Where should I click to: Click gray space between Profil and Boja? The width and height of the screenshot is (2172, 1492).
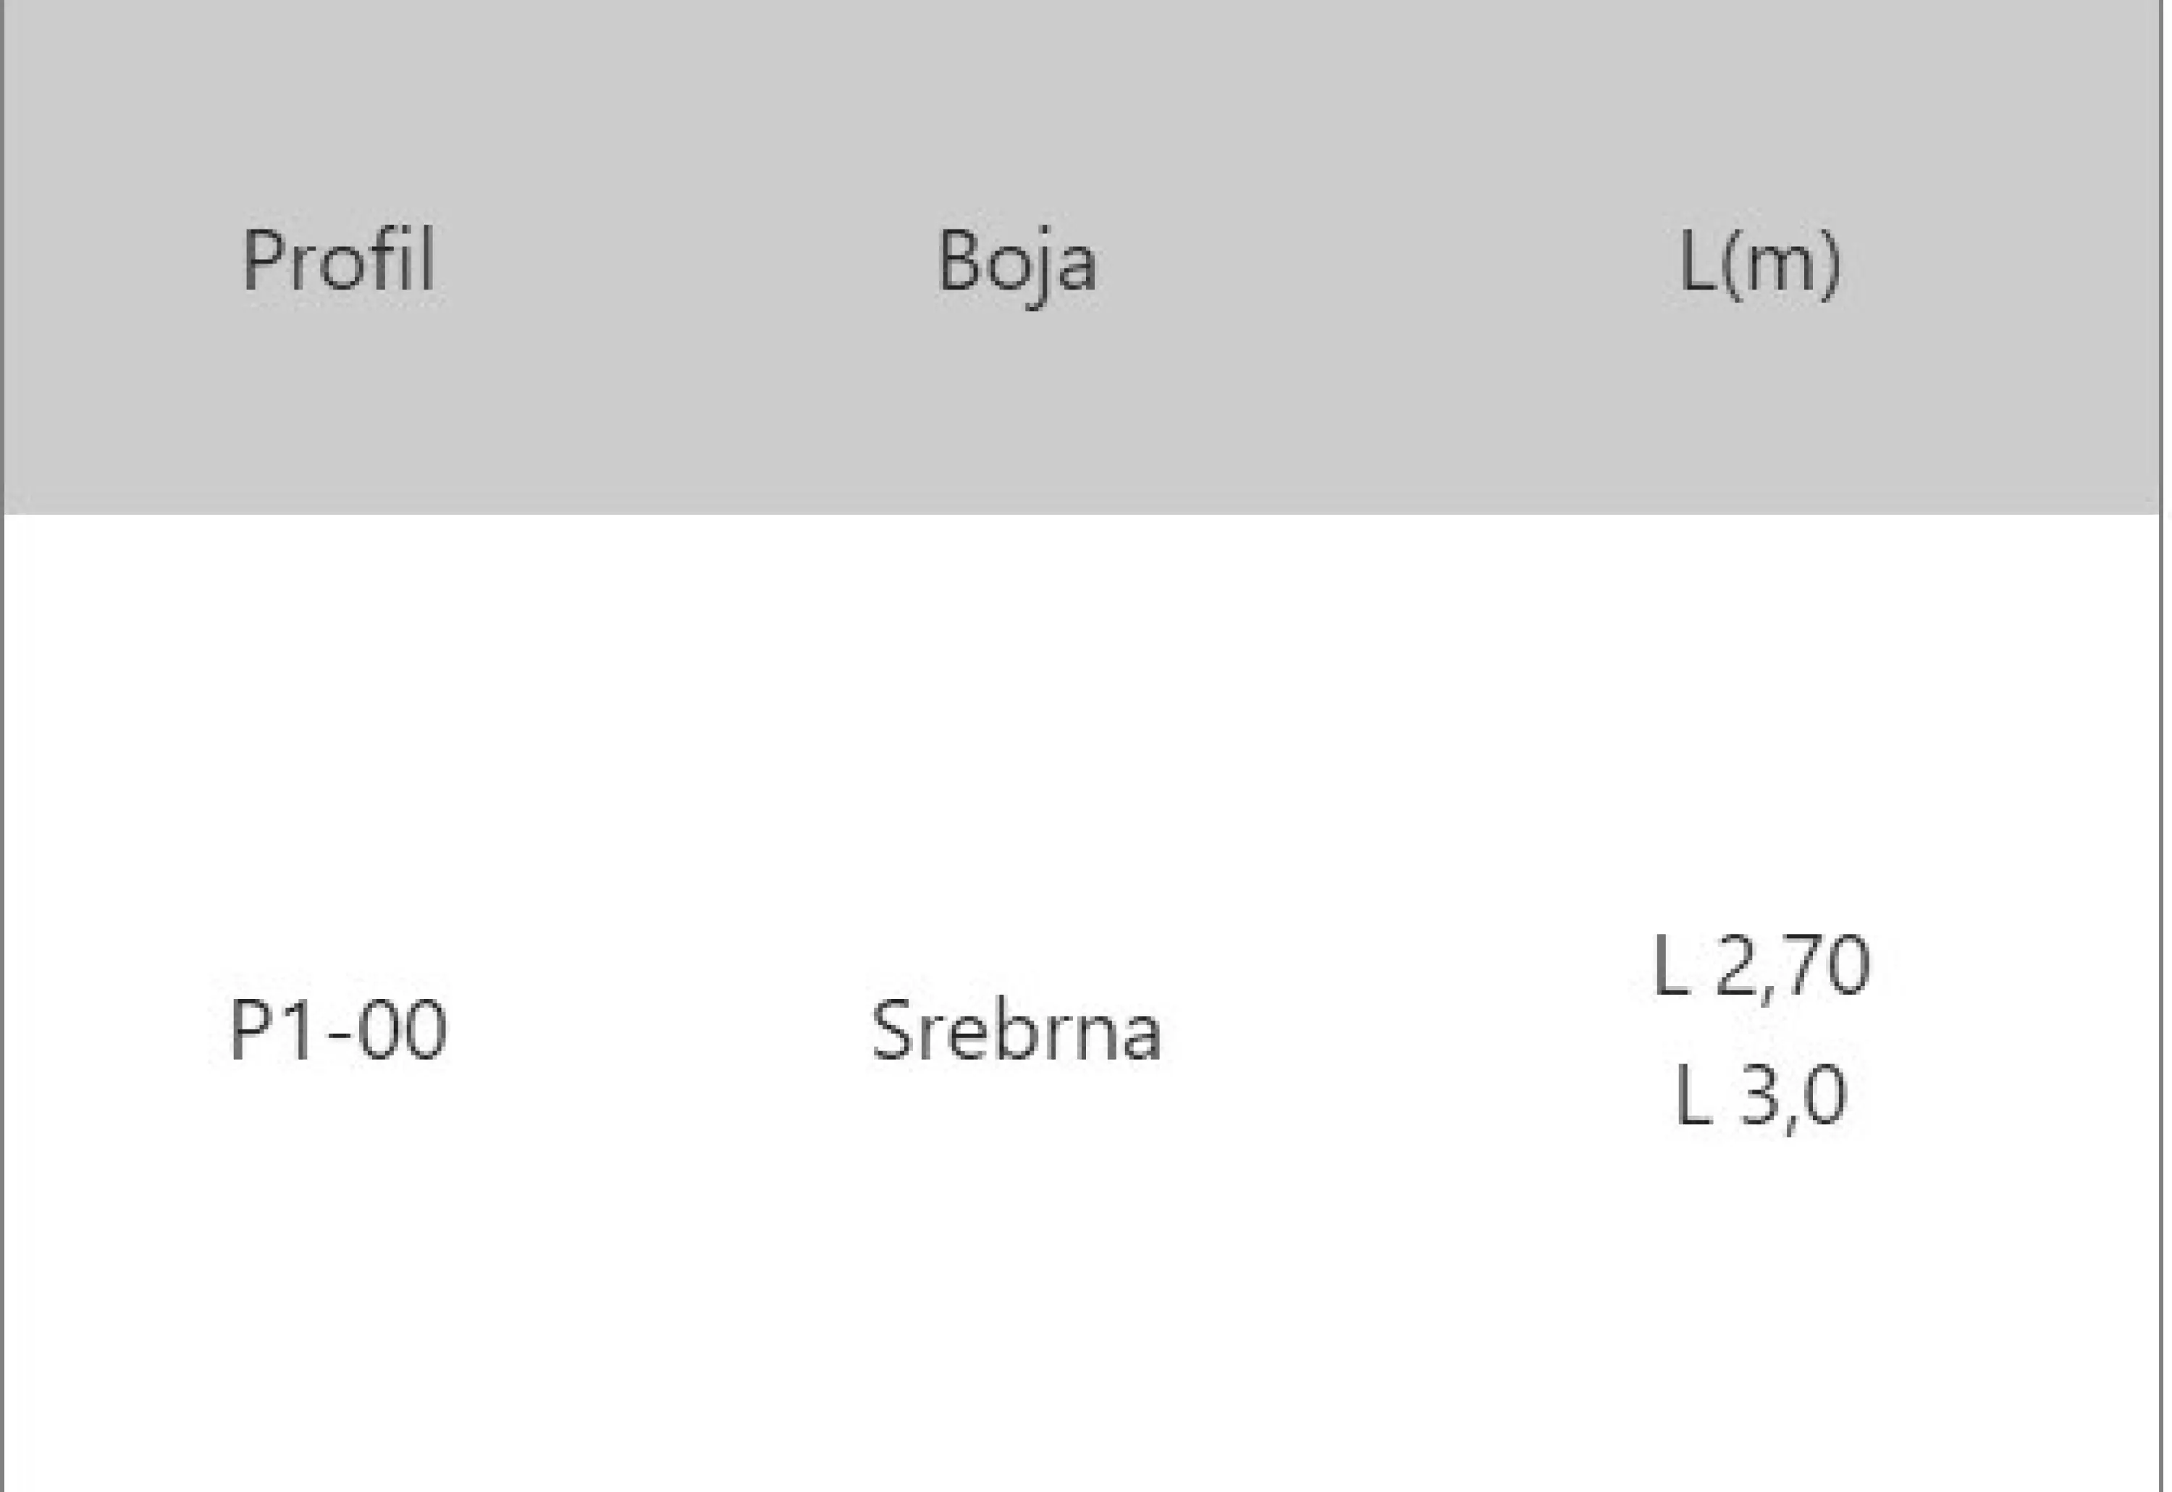pyautogui.click(x=687, y=260)
